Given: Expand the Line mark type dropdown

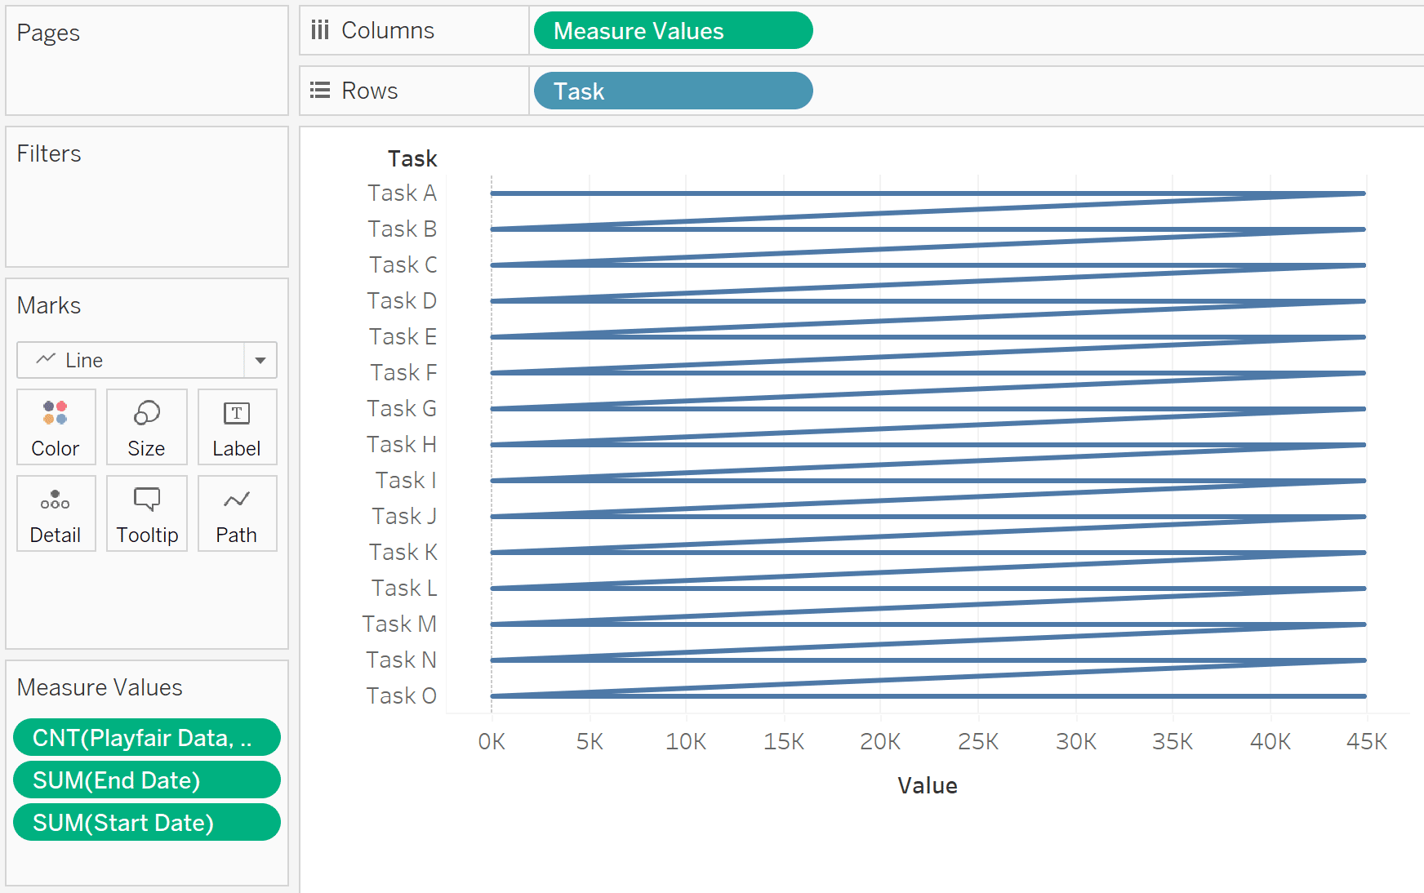Looking at the screenshot, I should [131, 360].
